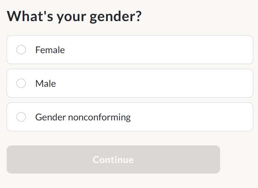The width and height of the screenshot is (258, 188).
Task: Click the blank area of the Female row
Action: [x=158, y=50]
